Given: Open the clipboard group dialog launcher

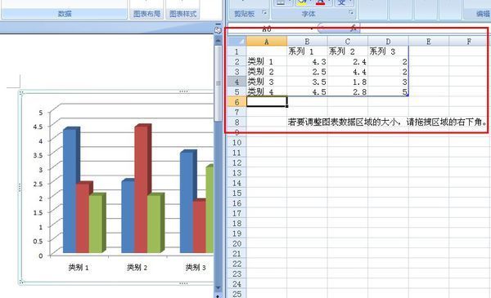Looking at the screenshot, I should pos(264,12).
